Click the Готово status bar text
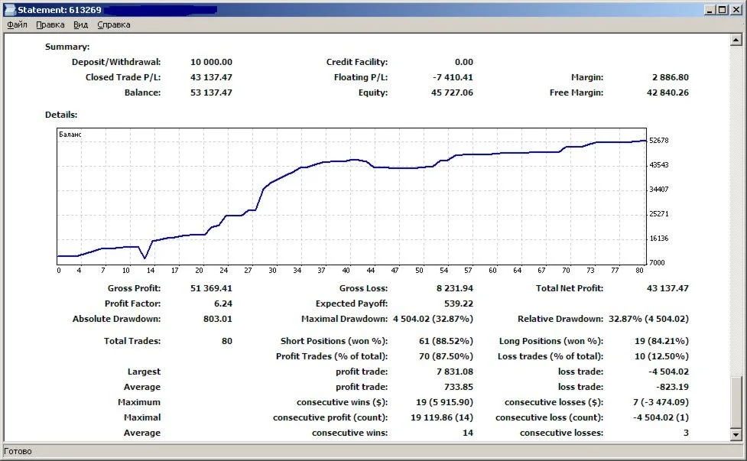 (18, 451)
